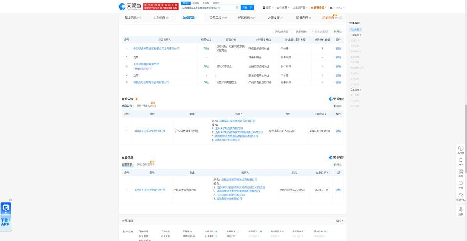
Task: Jump to 立案信息 in right sidebar
Action: point(356,90)
